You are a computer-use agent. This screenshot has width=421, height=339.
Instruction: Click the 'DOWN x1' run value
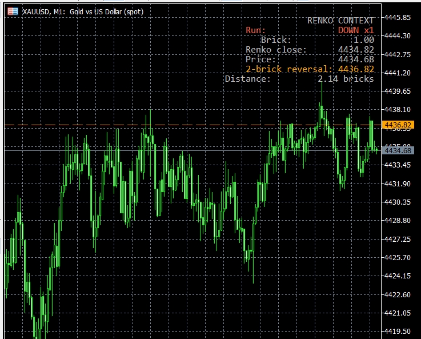pos(356,30)
